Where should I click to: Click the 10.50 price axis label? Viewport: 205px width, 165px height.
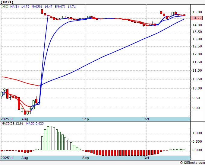click(197, 79)
